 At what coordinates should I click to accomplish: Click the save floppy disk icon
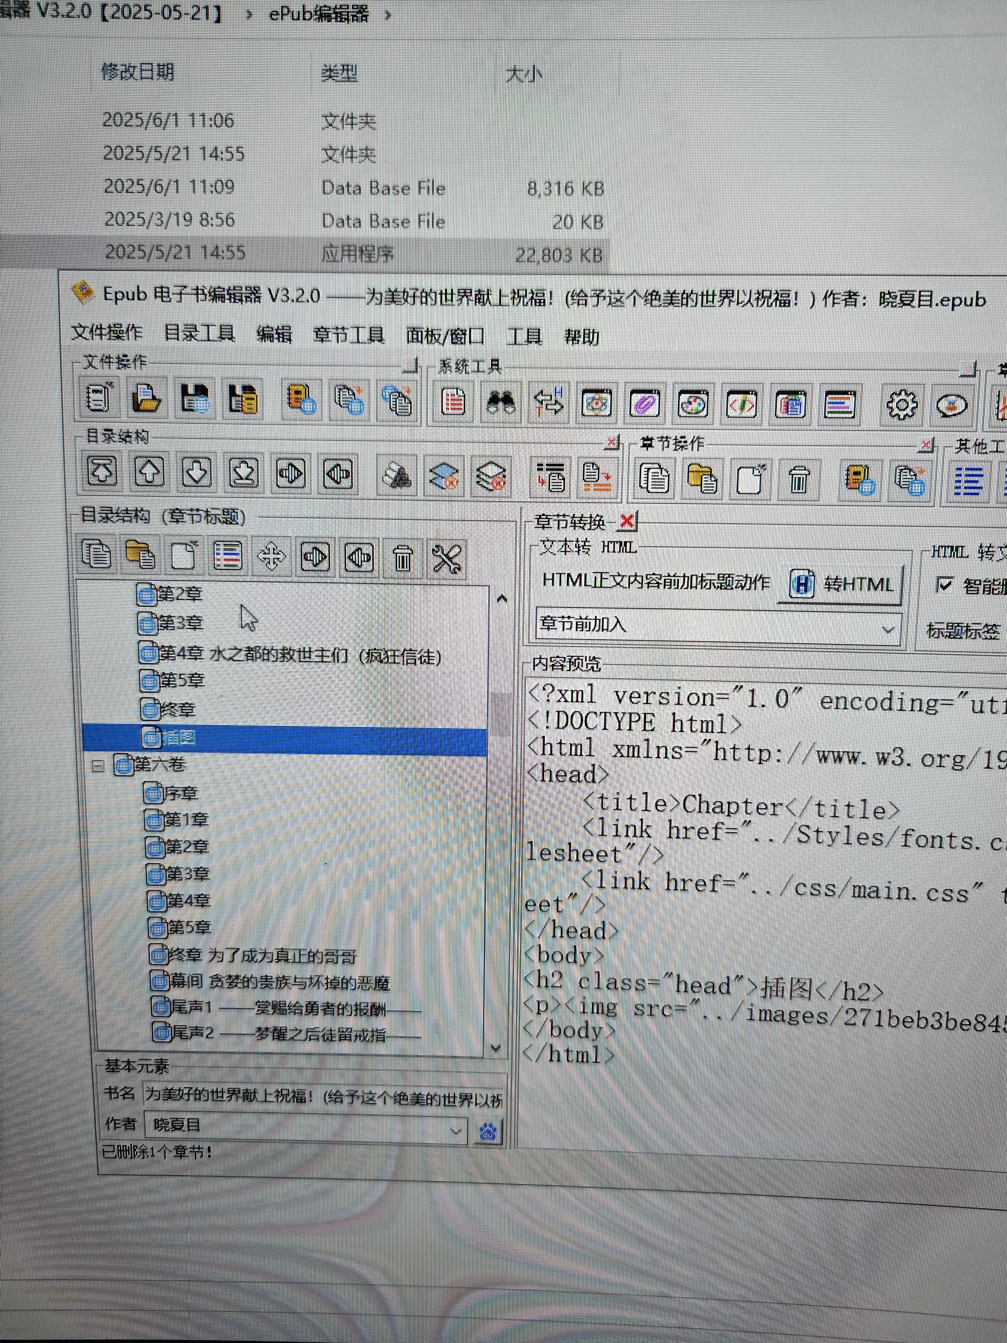click(195, 399)
